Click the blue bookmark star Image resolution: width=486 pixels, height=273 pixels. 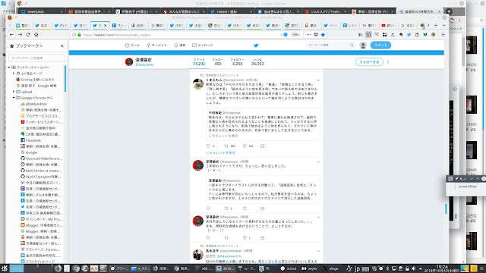pyautogui.click(x=323, y=35)
